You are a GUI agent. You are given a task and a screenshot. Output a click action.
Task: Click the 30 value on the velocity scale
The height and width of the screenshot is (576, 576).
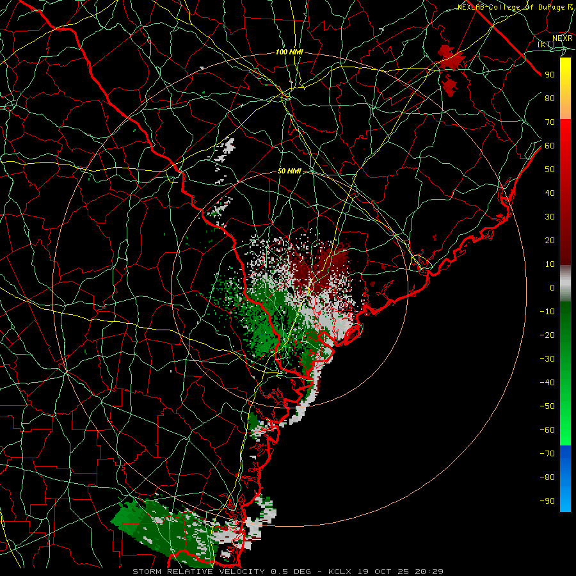[x=550, y=217]
